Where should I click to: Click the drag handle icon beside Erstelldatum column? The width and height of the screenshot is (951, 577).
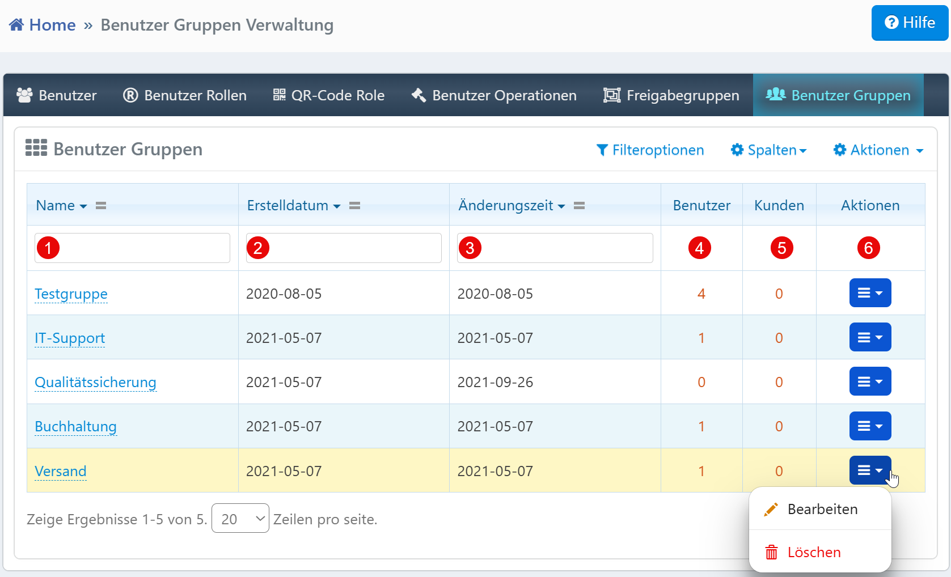pos(354,206)
